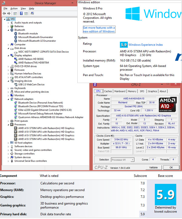182x219 pixels.
Task: Click the AMD Radeon HD 8650G adapter icon
Action: (16, 59)
